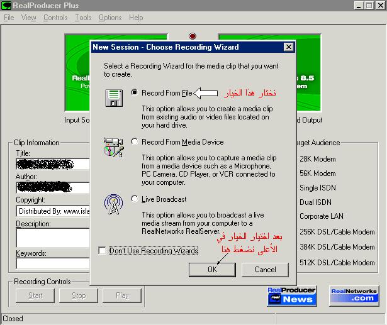Click the Description text area
Image resolution: width=387 pixels, height=325 pixels.
click(53, 238)
